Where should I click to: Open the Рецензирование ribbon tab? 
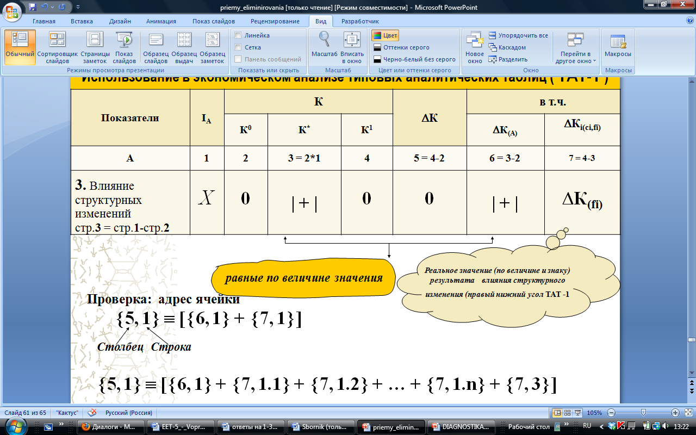[275, 21]
